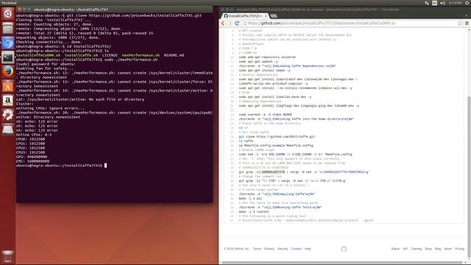The height and width of the screenshot is (265, 471).
Task: Open the Status link in the footer
Action: click(395, 249)
